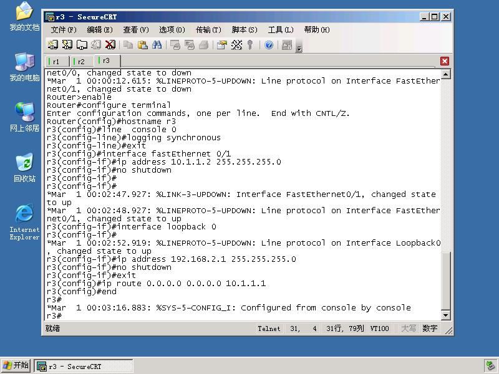Select 回收站 recycle bin icon

click(x=24, y=168)
